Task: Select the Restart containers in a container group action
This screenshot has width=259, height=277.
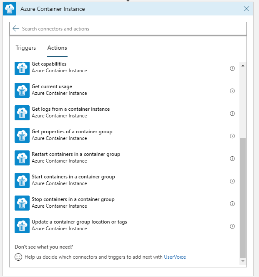Action: pos(75,155)
